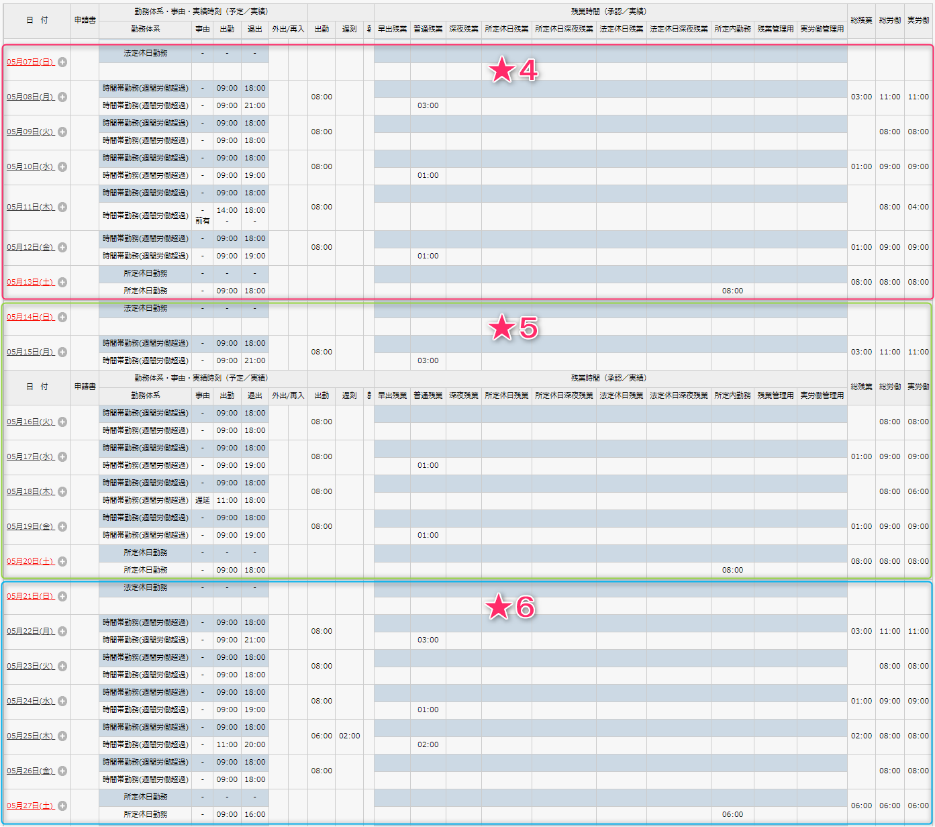Click the plus icon beside 05月18日(木)
Viewport: 935px width, 827px height.
[x=62, y=491]
